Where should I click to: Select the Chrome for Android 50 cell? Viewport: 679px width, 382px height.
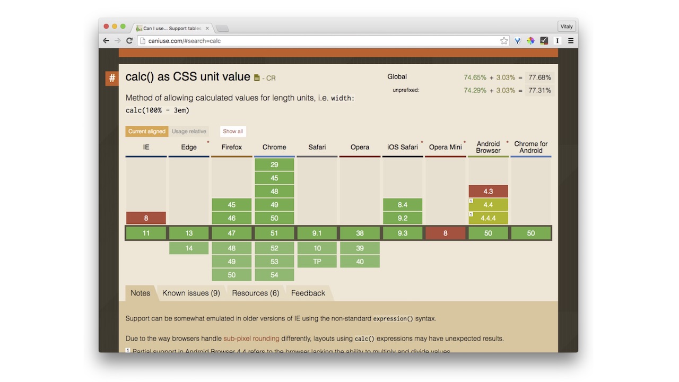531,233
